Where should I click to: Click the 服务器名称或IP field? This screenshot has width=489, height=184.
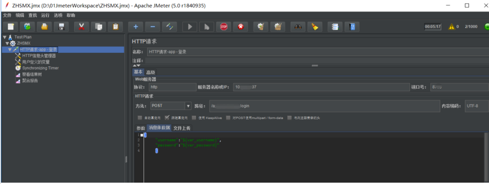321,87
